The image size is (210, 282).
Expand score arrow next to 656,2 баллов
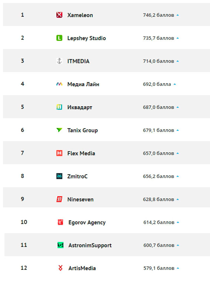pos(177,176)
